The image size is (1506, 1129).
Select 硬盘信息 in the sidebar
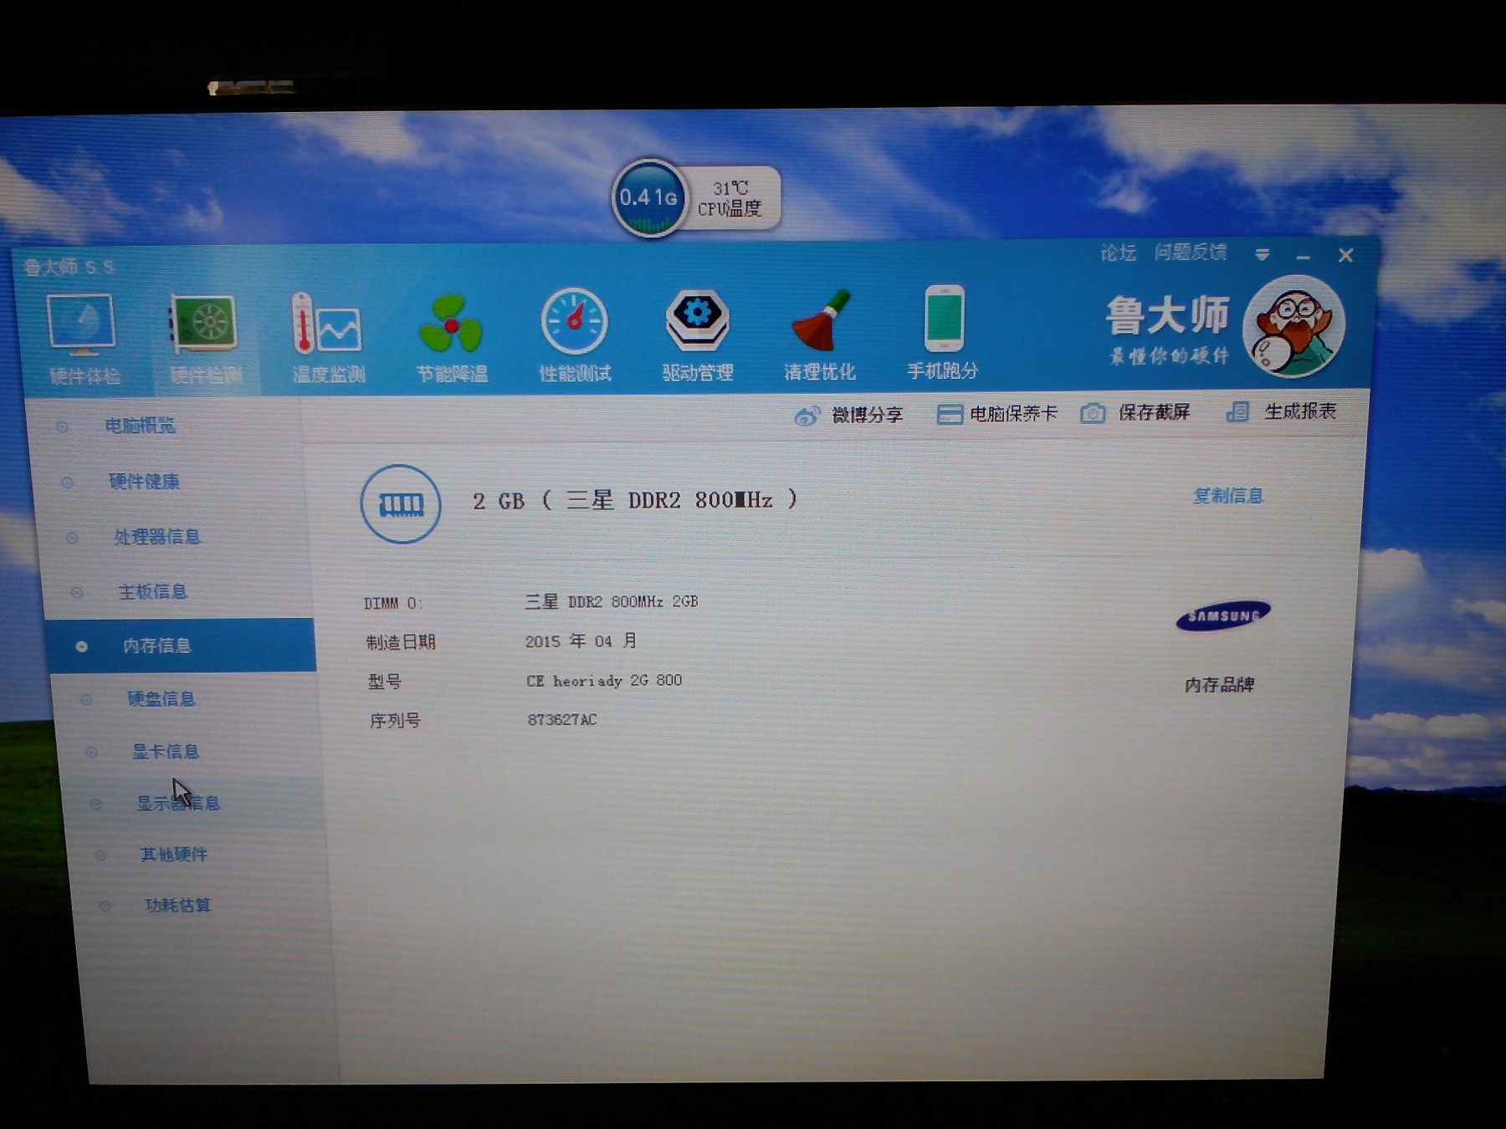coord(161,698)
